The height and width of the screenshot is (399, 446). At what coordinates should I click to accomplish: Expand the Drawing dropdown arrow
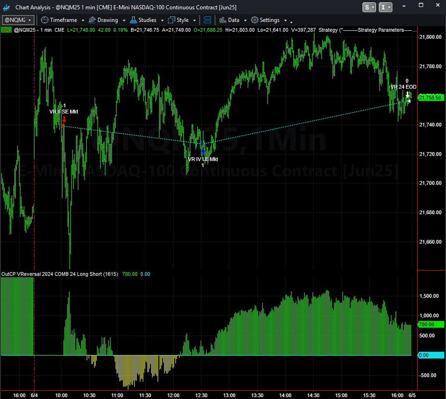click(x=124, y=20)
